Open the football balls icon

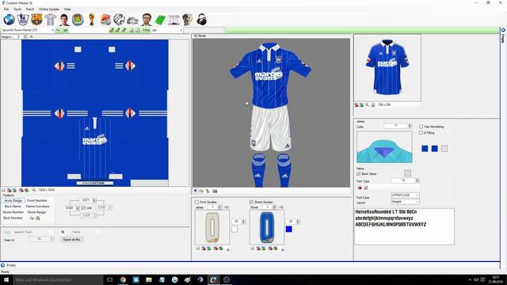coord(119,20)
